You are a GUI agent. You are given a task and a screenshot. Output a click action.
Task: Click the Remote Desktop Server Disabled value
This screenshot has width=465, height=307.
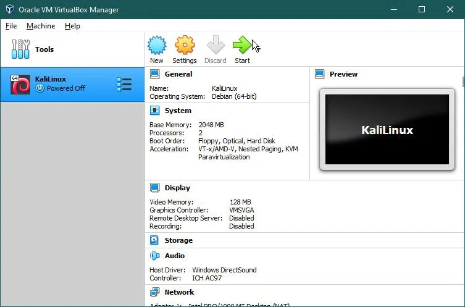241,218
